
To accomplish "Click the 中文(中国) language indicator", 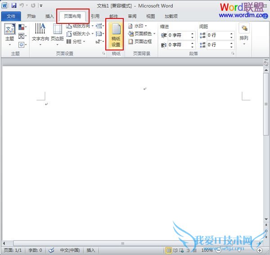I will pos(70,250).
